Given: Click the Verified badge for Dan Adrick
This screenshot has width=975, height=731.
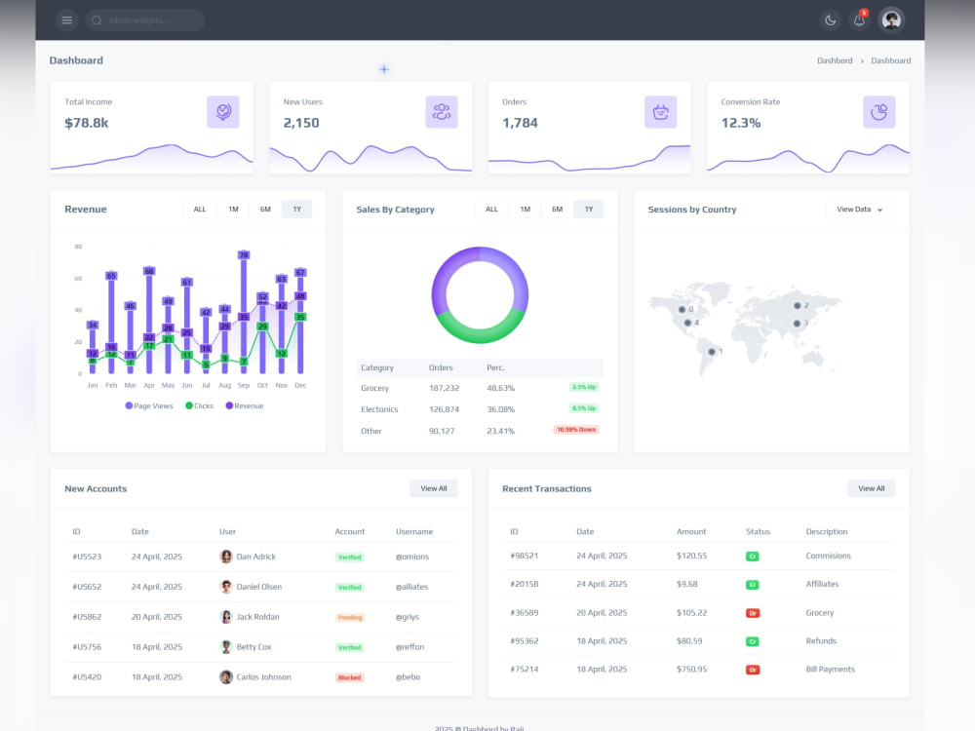Looking at the screenshot, I should tap(349, 558).
